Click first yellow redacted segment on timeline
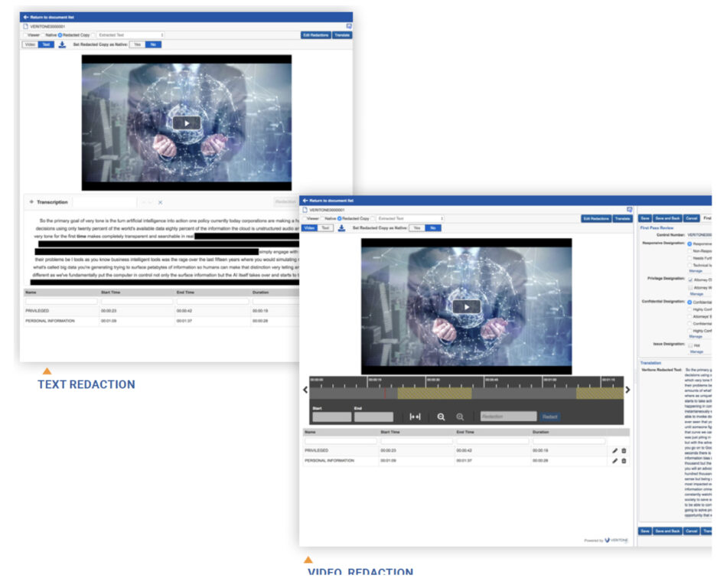Viewport: 727px width, 585px height. (435, 394)
